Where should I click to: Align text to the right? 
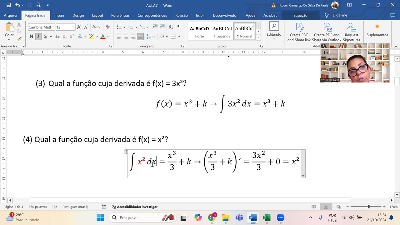pyautogui.click(x=133, y=37)
